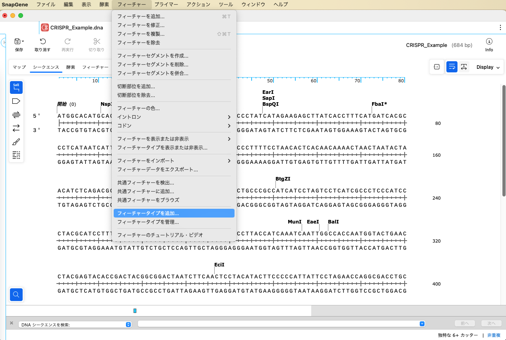Toggle the fixed-width sequence view
Screen dimensions: 506x340
(x=464, y=67)
